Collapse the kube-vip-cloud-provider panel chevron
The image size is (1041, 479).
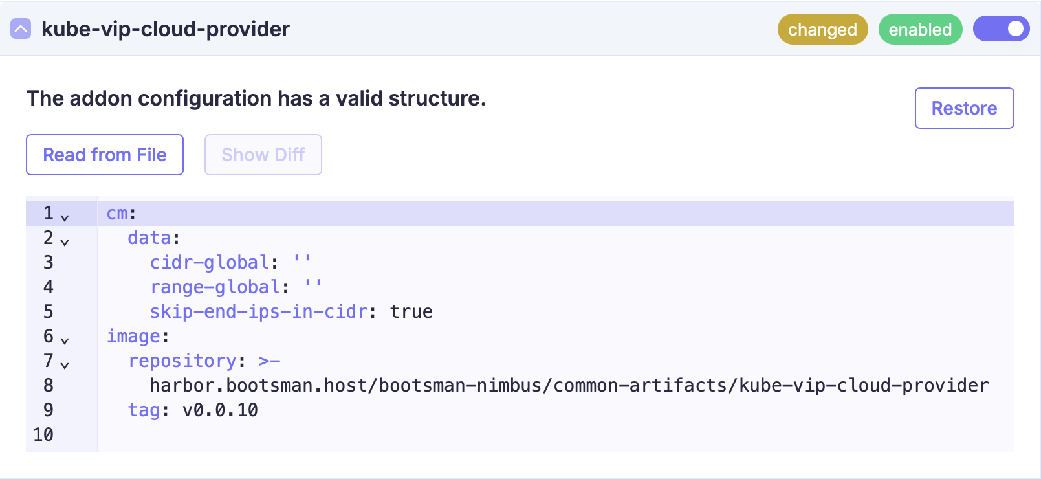pos(21,29)
